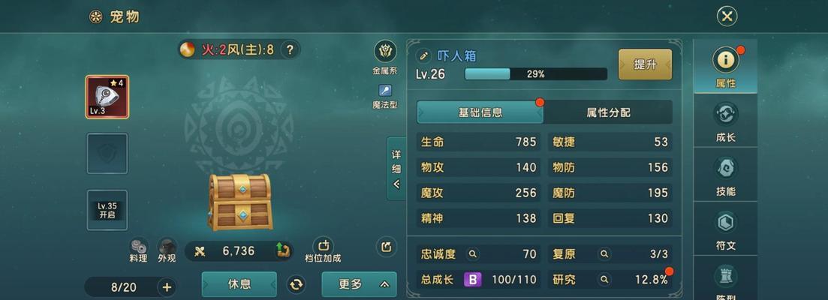Click the question mark help icon
Screen dimensions: 828x300
click(x=290, y=50)
